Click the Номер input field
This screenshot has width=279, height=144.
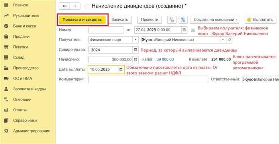click(x=106, y=30)
